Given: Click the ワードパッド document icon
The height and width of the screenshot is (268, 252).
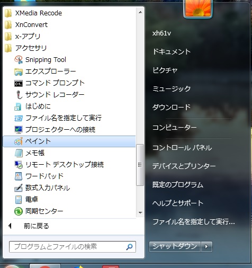Looking at the screenshot, I should (x=19, y=176).
